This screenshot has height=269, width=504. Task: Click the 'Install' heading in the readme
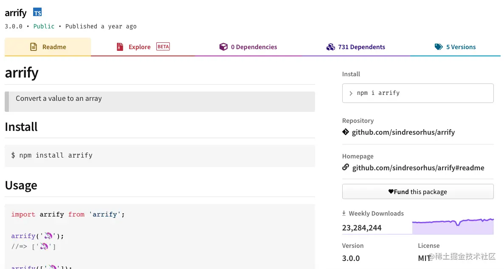click(x=21, y=127)
